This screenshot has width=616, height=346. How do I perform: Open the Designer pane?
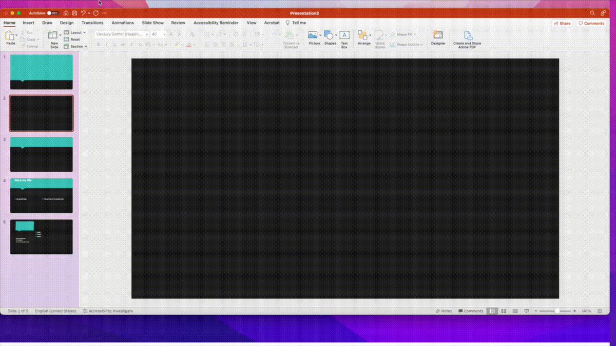[x=438, y=37]
